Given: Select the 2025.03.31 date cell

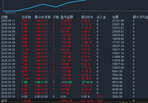Looking at the screenshot, I should (8, 57).
